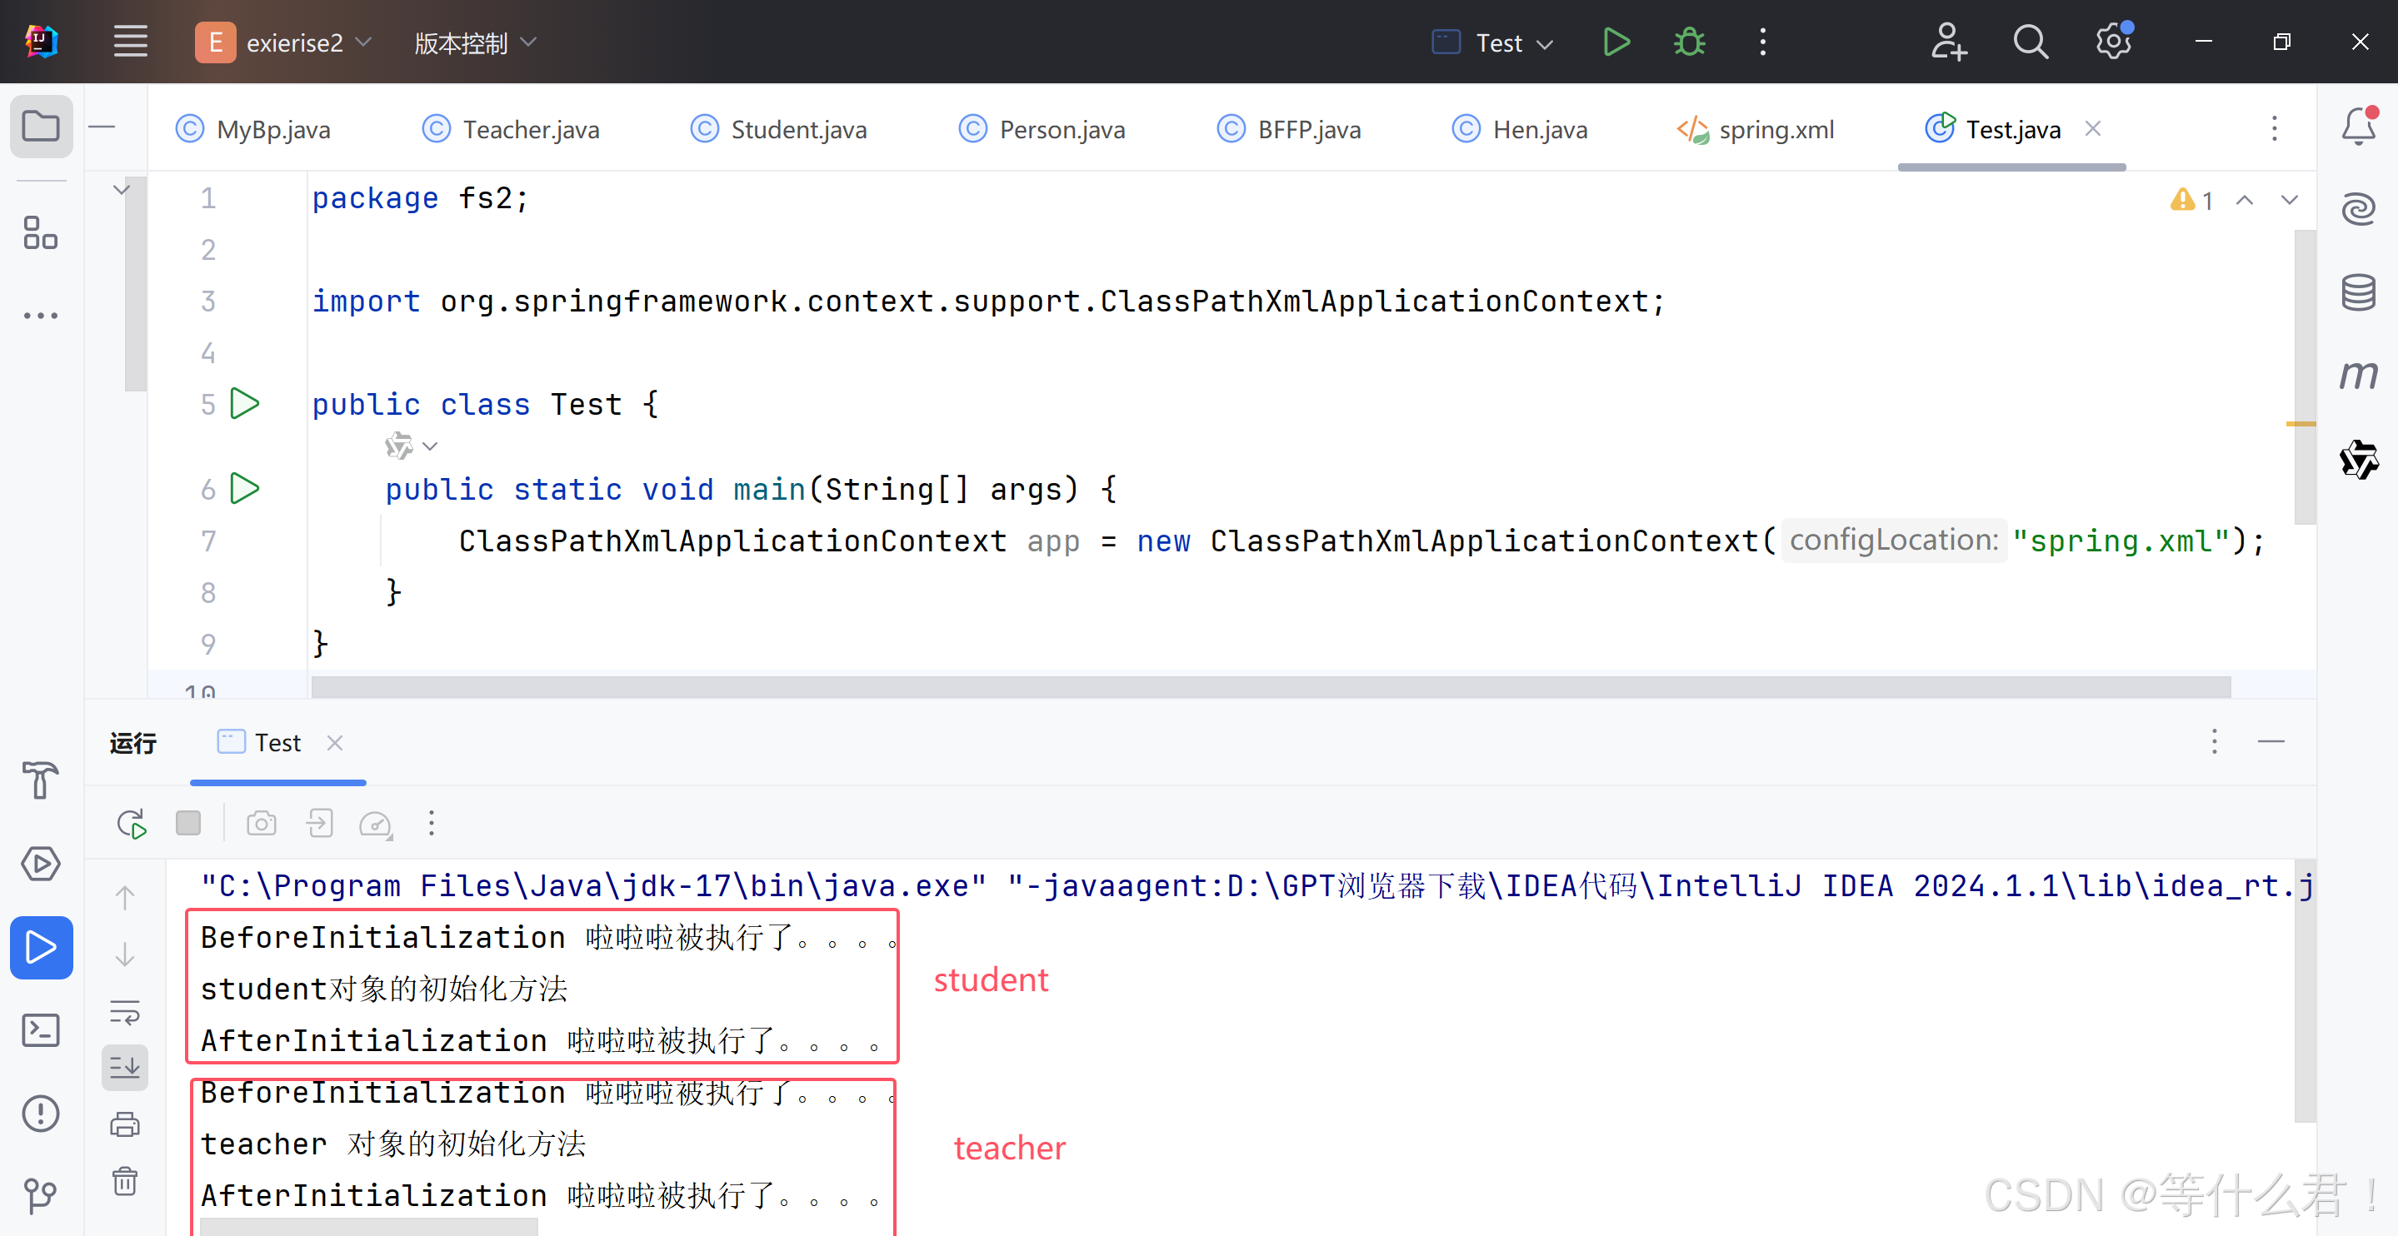
Task: Toggle scroll-to-end in the console
Action: click(x=125, y=1067)
